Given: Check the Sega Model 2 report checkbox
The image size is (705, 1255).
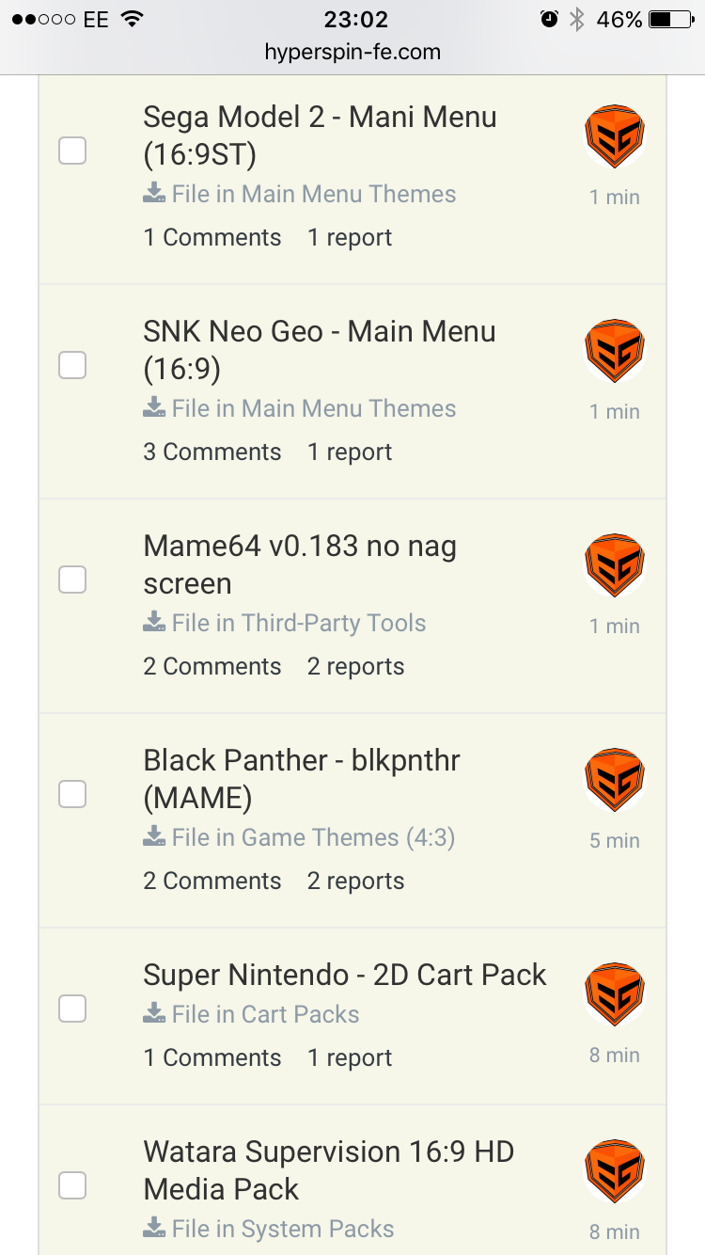Looking at the screenshot, I should tap(72, 151).
